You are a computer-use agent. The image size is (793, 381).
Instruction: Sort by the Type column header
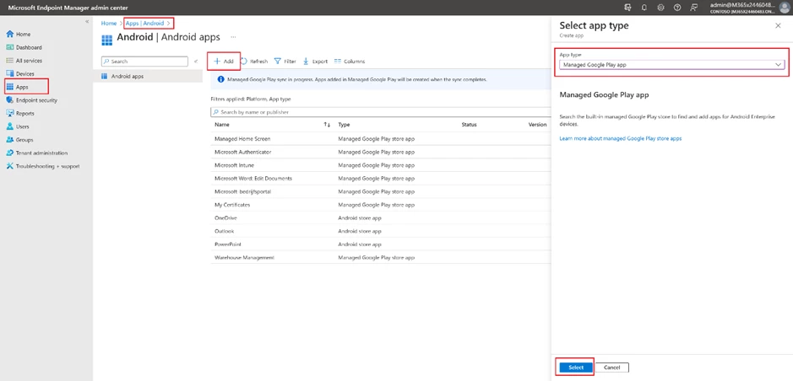(x=344, y=125)
